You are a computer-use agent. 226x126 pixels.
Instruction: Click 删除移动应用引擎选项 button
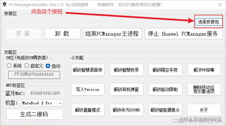point(204,89)
